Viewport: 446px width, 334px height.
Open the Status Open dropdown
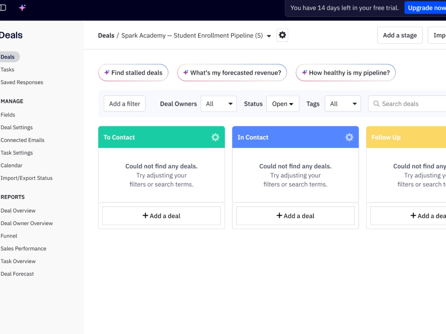[282, 104]
